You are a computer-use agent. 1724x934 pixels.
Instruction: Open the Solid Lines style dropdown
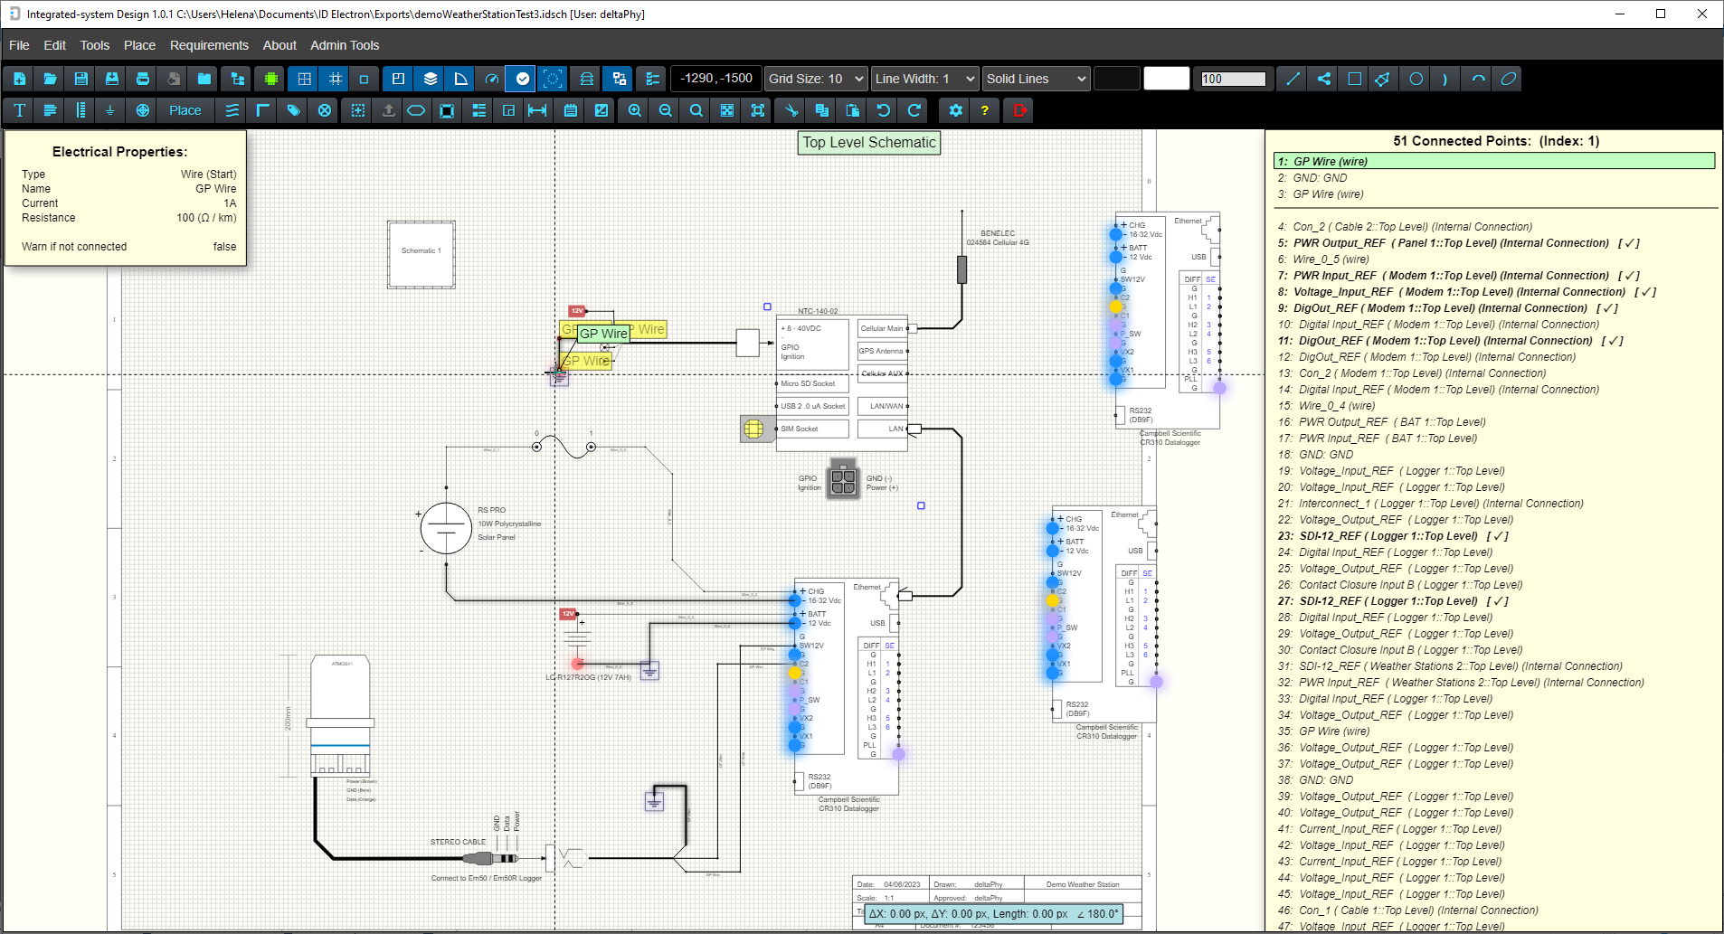point(1035,79)
